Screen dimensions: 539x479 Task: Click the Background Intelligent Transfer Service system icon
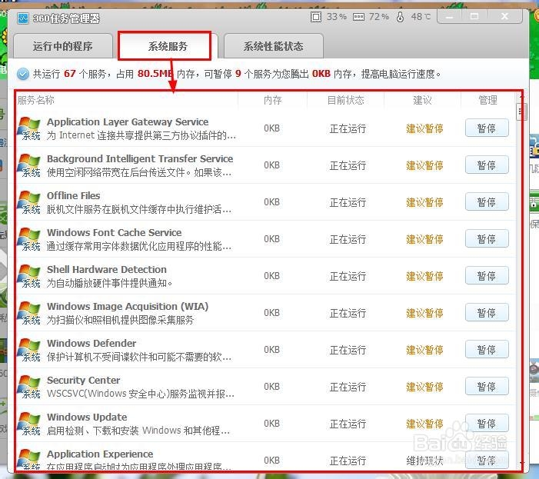[x=29, y=165]
